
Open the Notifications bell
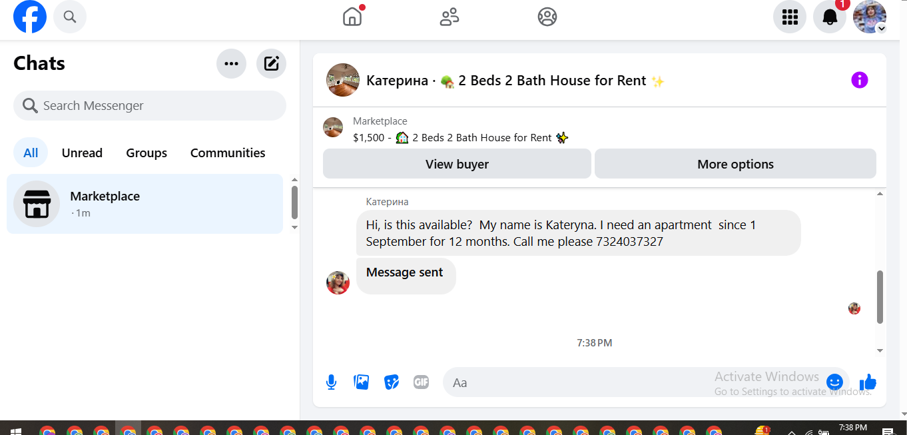click(830, 17)
